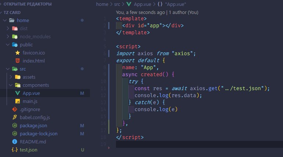283x157 pixels.
Task: Click the opening template tag
Action: pyautogui.click(x=131, y=18)
